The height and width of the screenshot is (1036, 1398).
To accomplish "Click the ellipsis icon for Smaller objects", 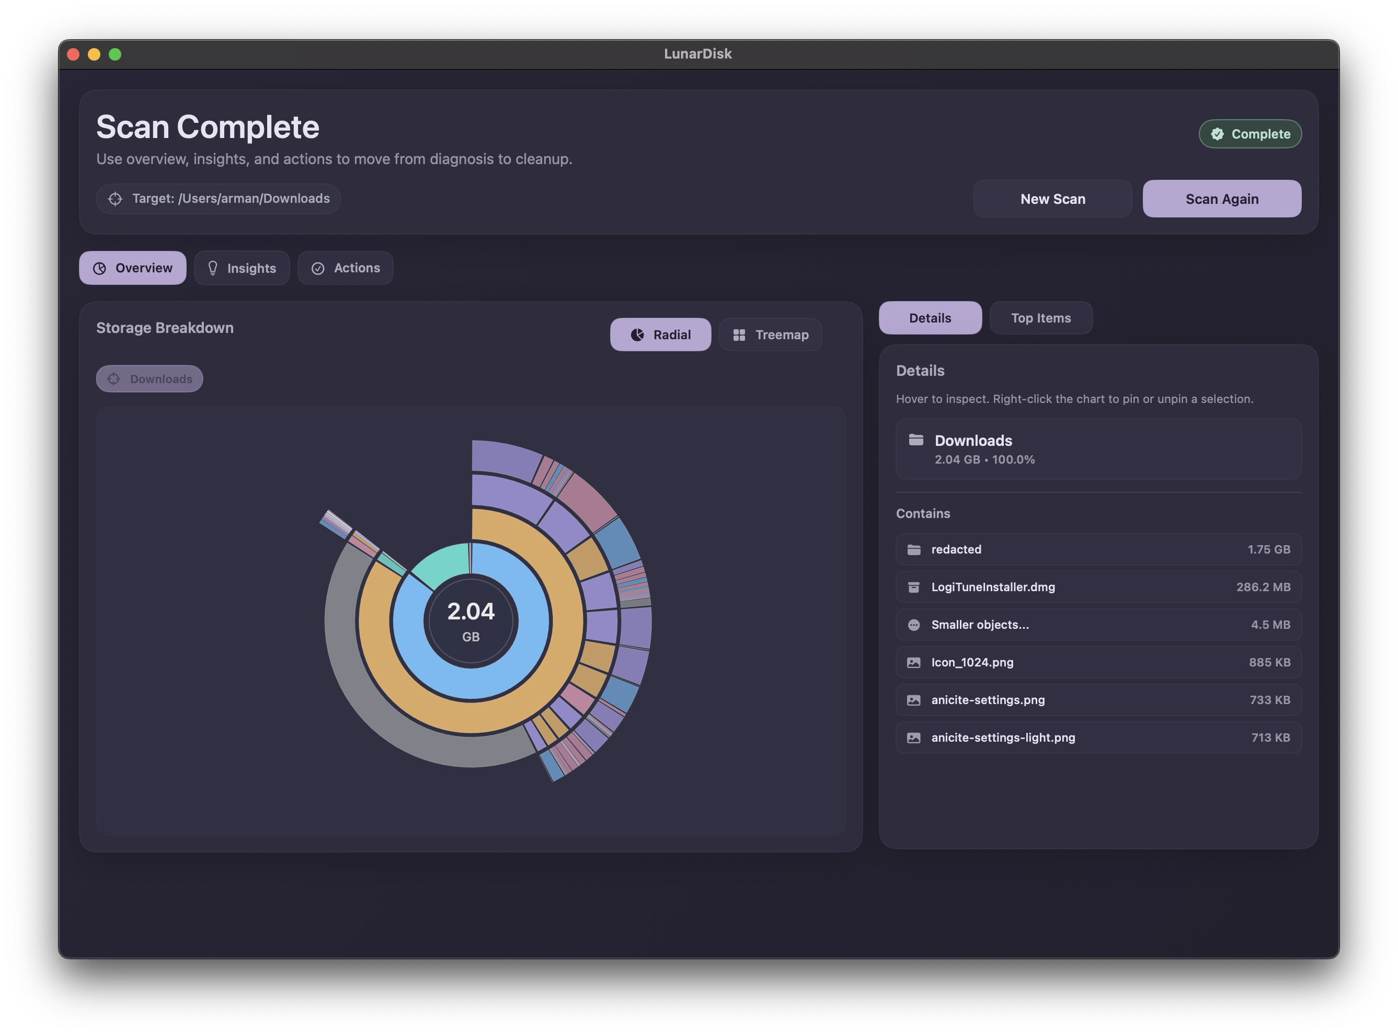I will pyautogui.click(x=914, y=625).
